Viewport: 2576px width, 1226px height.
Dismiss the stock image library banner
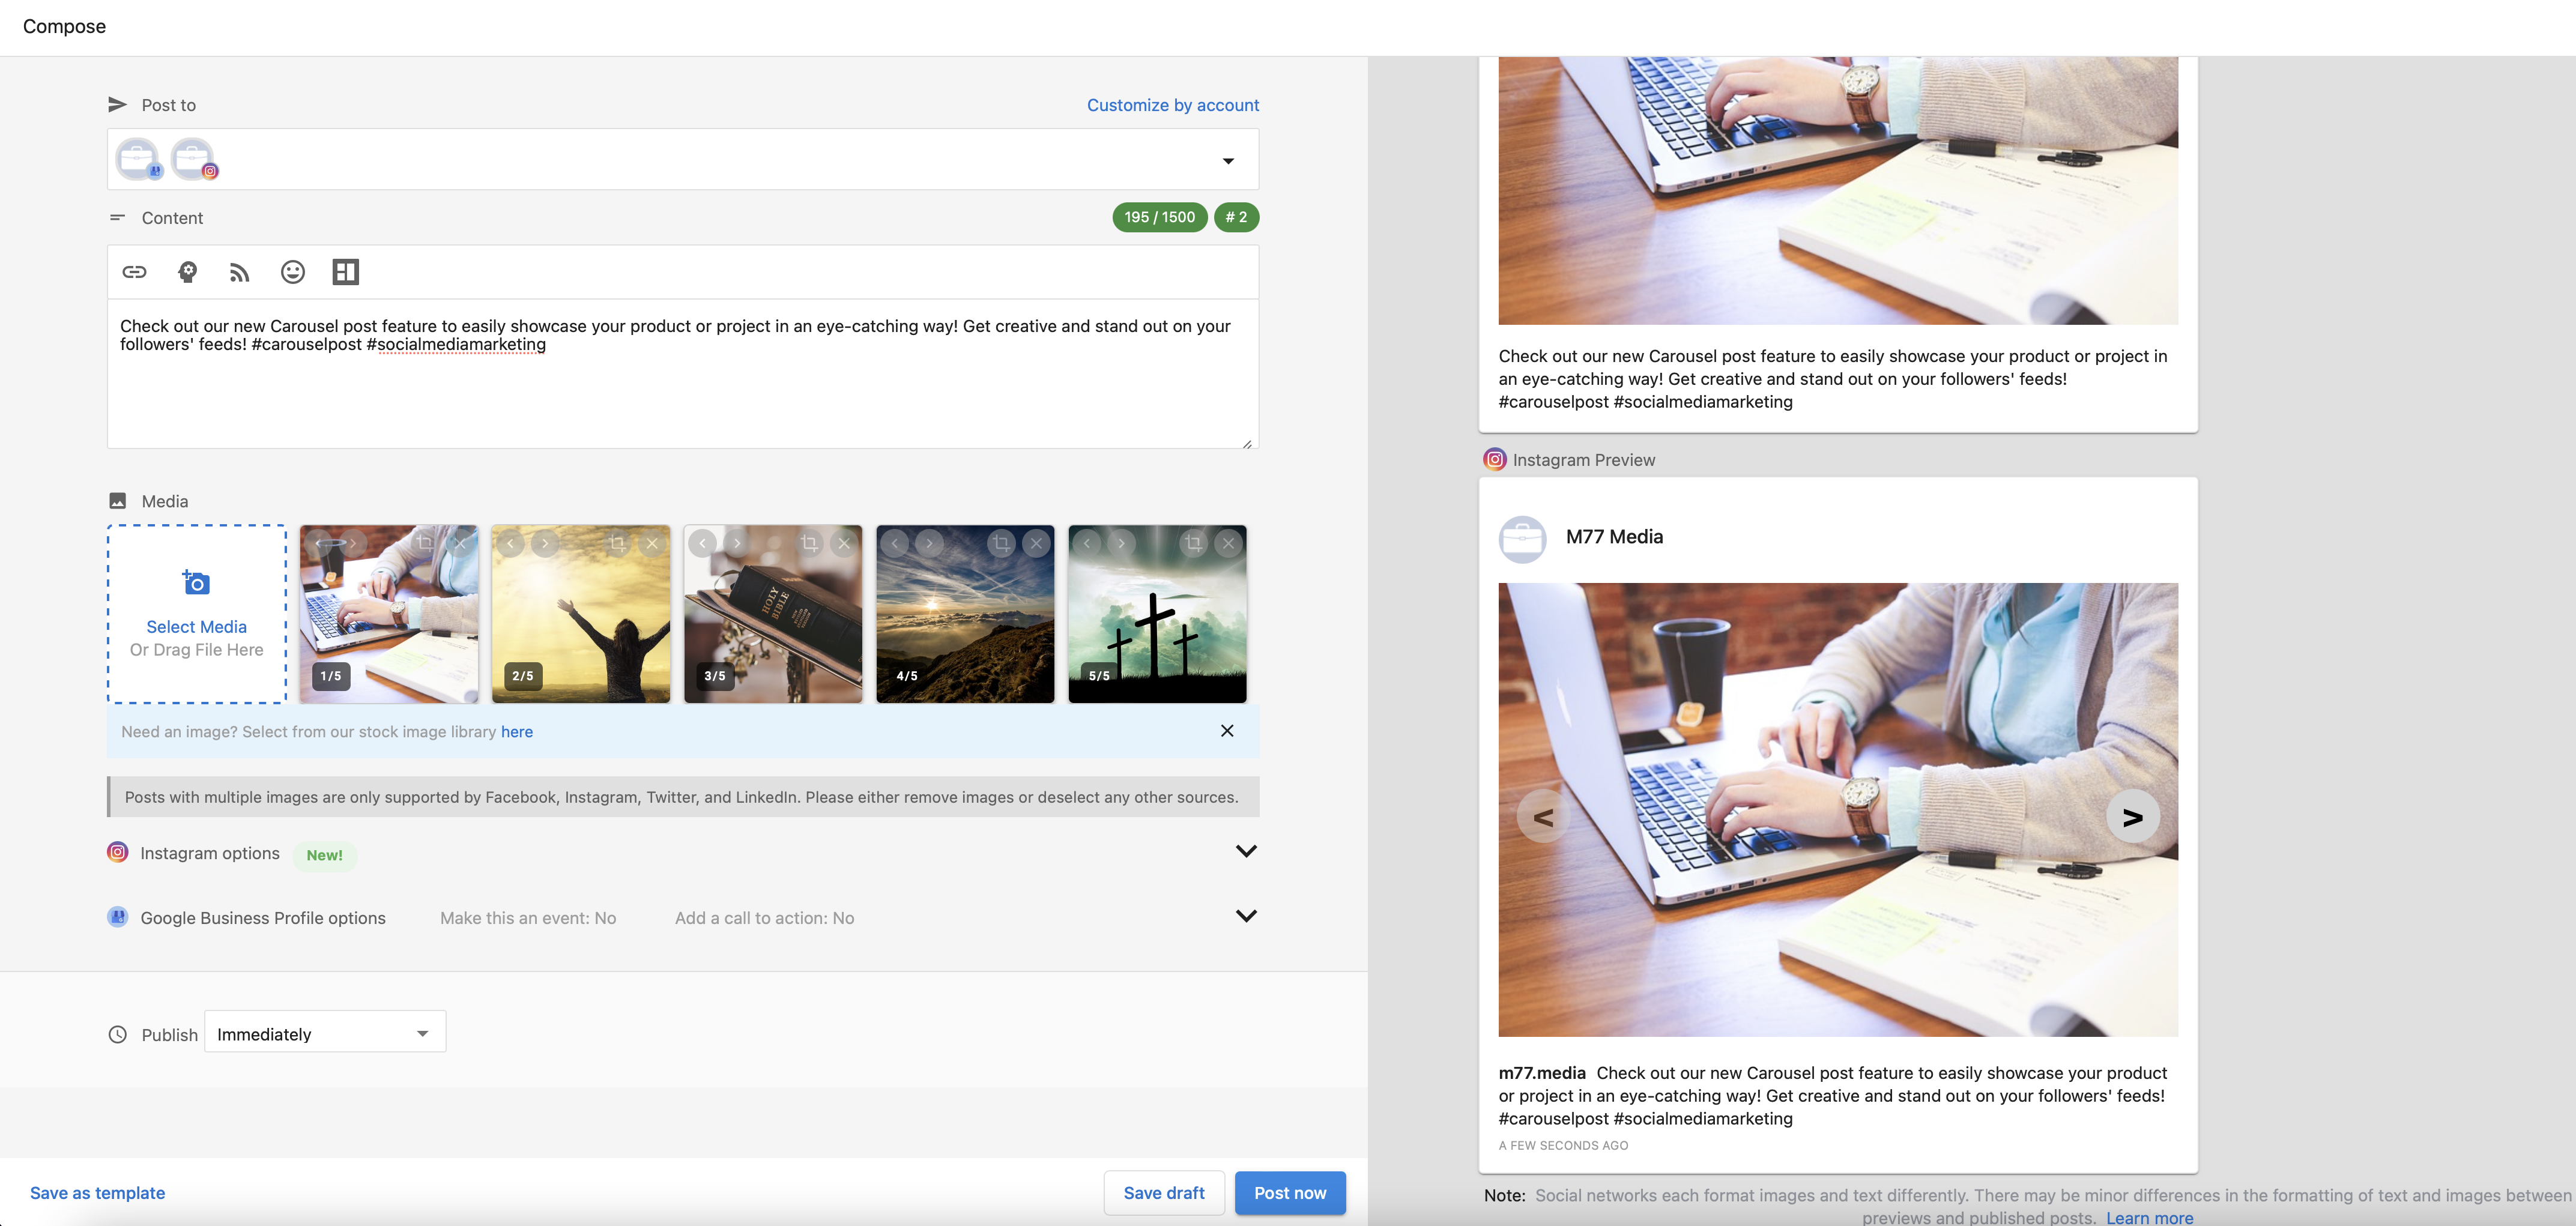(1228, 731)
